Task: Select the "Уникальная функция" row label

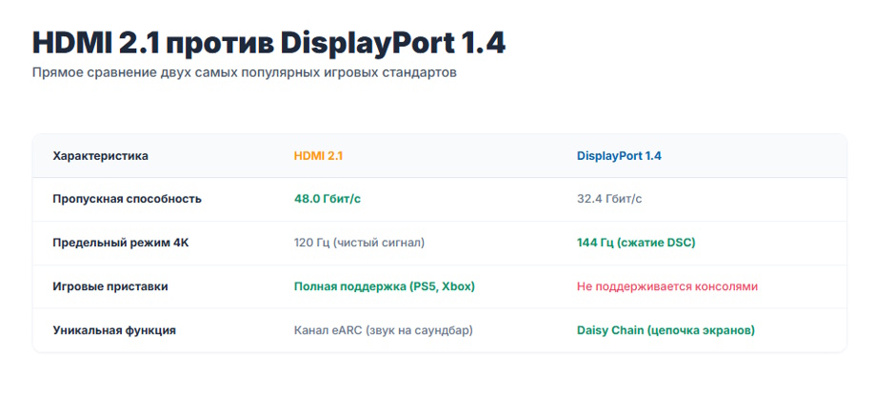Action: click(x=114, y=330)
